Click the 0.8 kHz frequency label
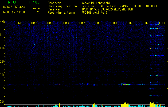The width and height of the screenshot is (168, 107). tap(2, 75)
